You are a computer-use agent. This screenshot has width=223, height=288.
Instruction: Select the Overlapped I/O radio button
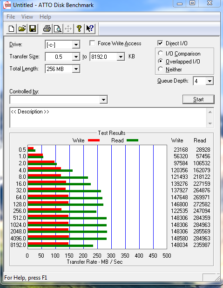coord(160,61)
